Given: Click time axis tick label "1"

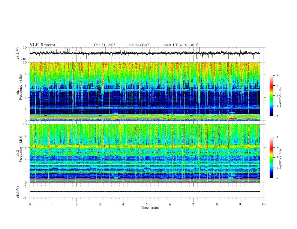Looking at the screenshot, I should point(53,204).
